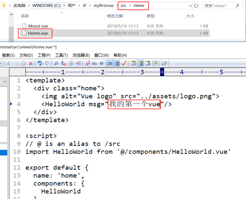The image size is (246, 199).
Task: Open the 搜索(S) menu
Action: pos(8,55)
